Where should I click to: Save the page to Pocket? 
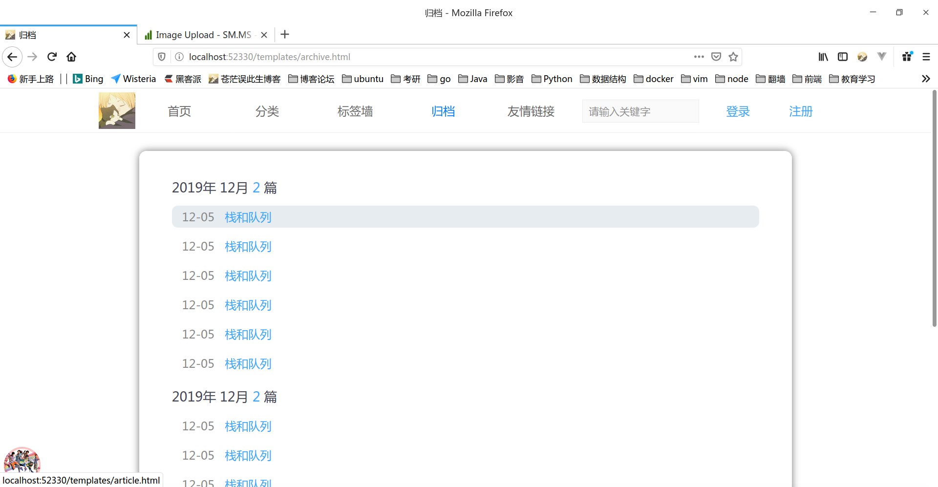coord(716,57)
